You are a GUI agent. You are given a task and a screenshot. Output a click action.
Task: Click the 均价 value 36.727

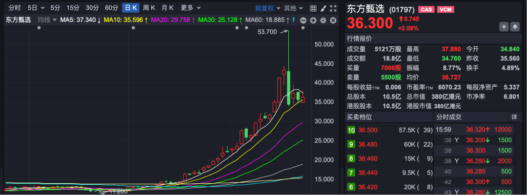451,77
